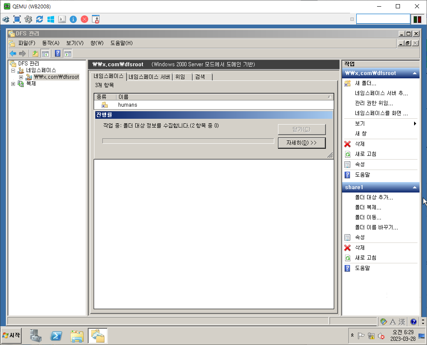Toggle the console tree show/hide icon
The height and width of the screenshot is (345, 427).
(x=45, y=53)
